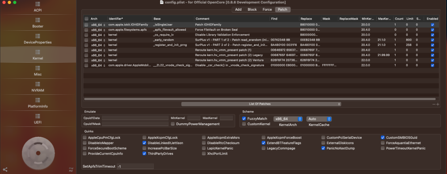Open the Misc section in sidebar
This screenshot has width=447, height=174.
click(x=38, y=71)
